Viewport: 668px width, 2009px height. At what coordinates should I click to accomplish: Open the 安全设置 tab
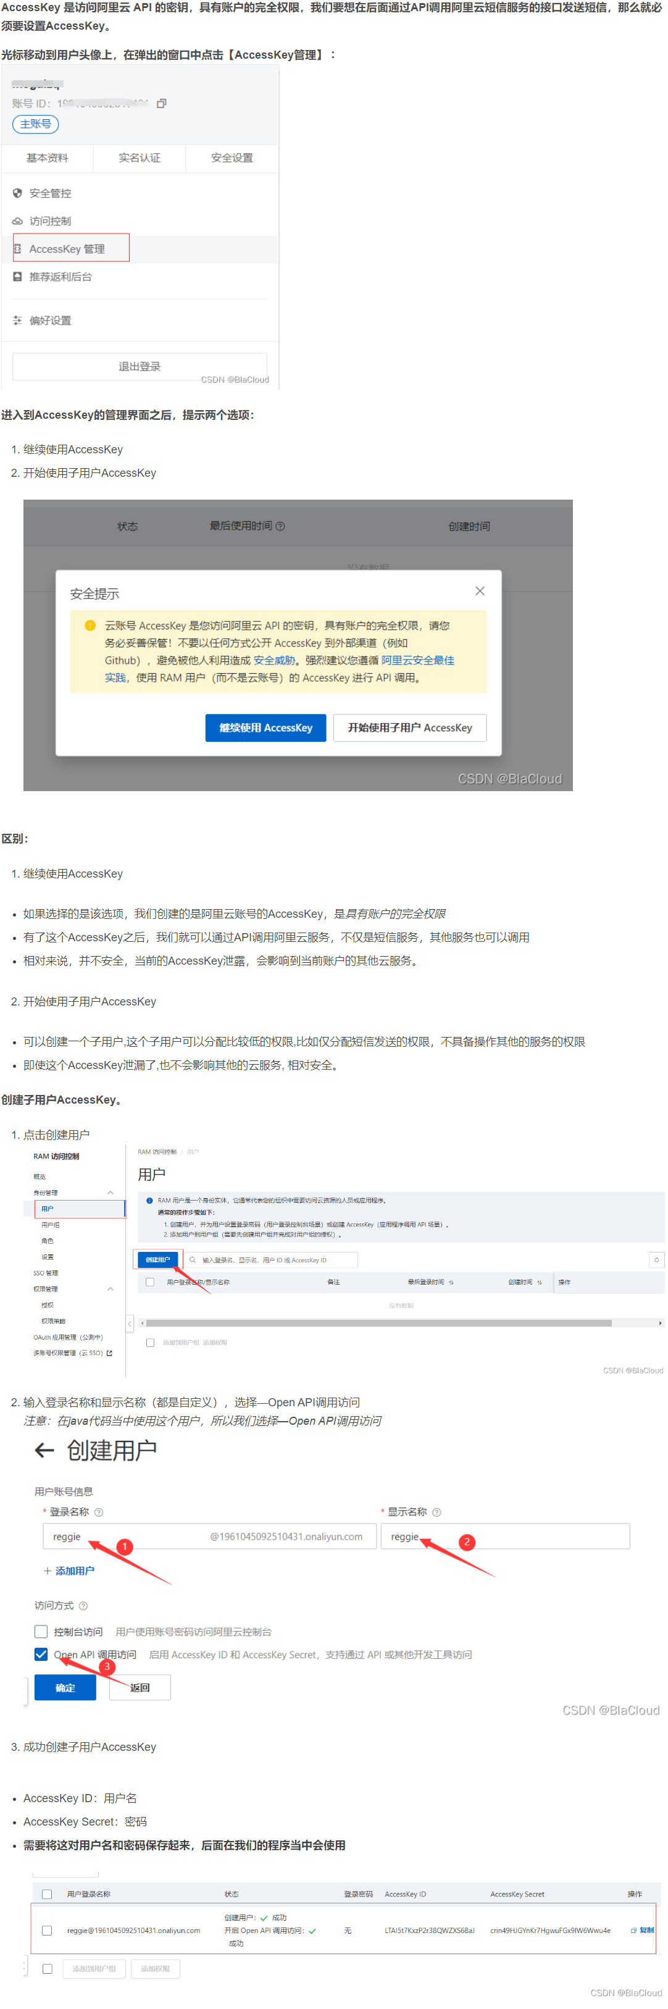click(232, 158)
